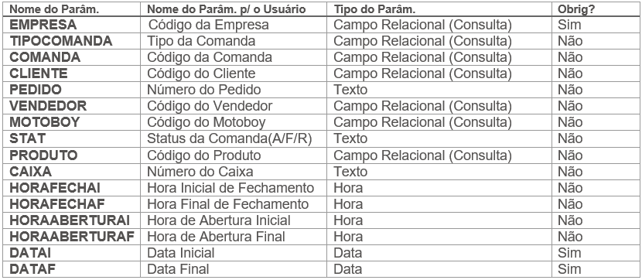Click the CLIENTE parameter cell
The width and height of the screenshot is (642, 280).
coord(39,73)
